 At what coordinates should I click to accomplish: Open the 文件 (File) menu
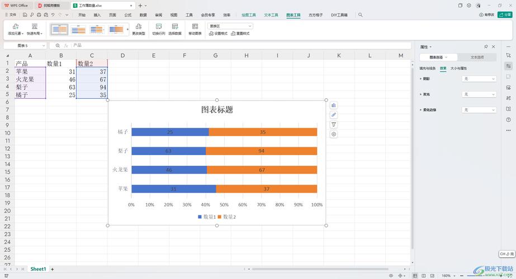pos(10,15)
